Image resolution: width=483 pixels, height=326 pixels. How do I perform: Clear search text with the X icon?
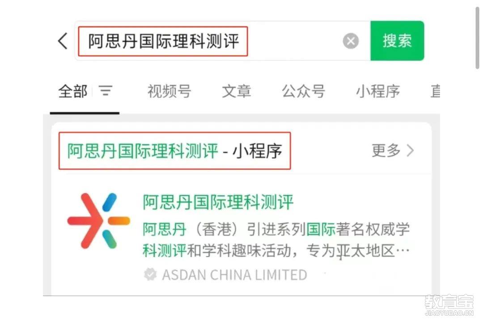coord(351,41)
